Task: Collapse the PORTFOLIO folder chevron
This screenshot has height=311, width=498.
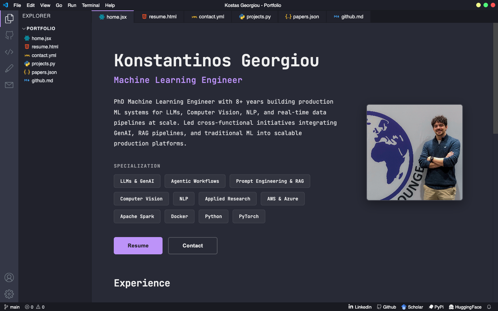Action: (24, 29)
